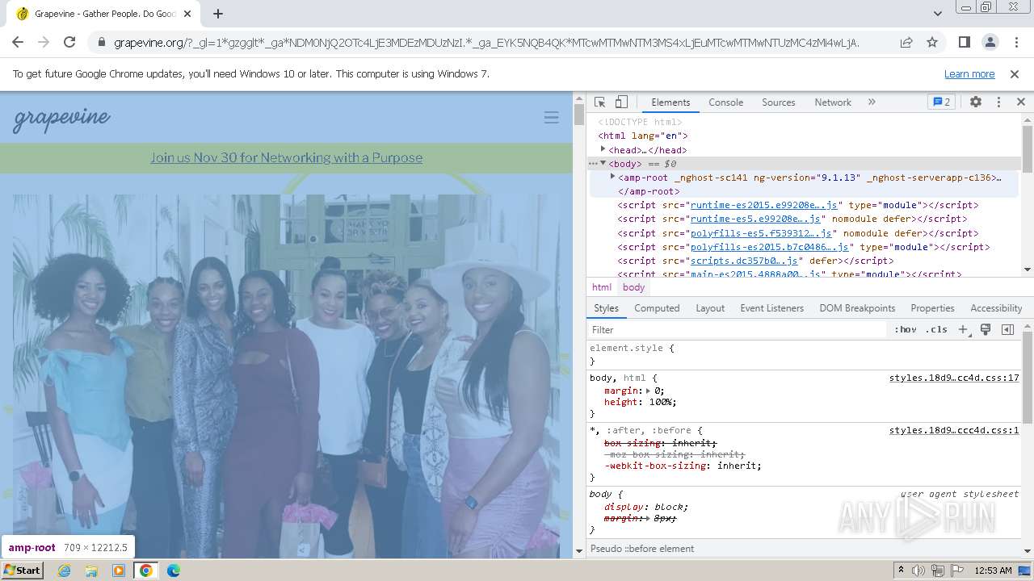Select the Elements tab
This screenshot has width=1034, height=581.
[670, 102]
